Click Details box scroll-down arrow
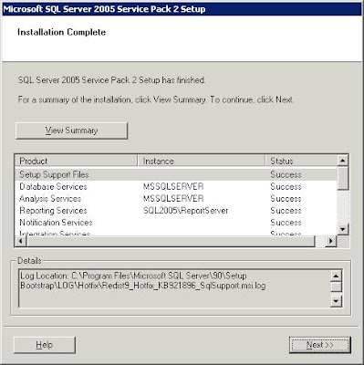Image resolution: width=364 pixels, height=365 pixels. (x=336, y=301)
